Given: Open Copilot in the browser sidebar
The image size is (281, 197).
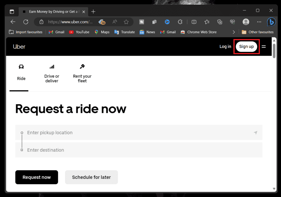Looking at the screenshot, I should click(271, 22).
